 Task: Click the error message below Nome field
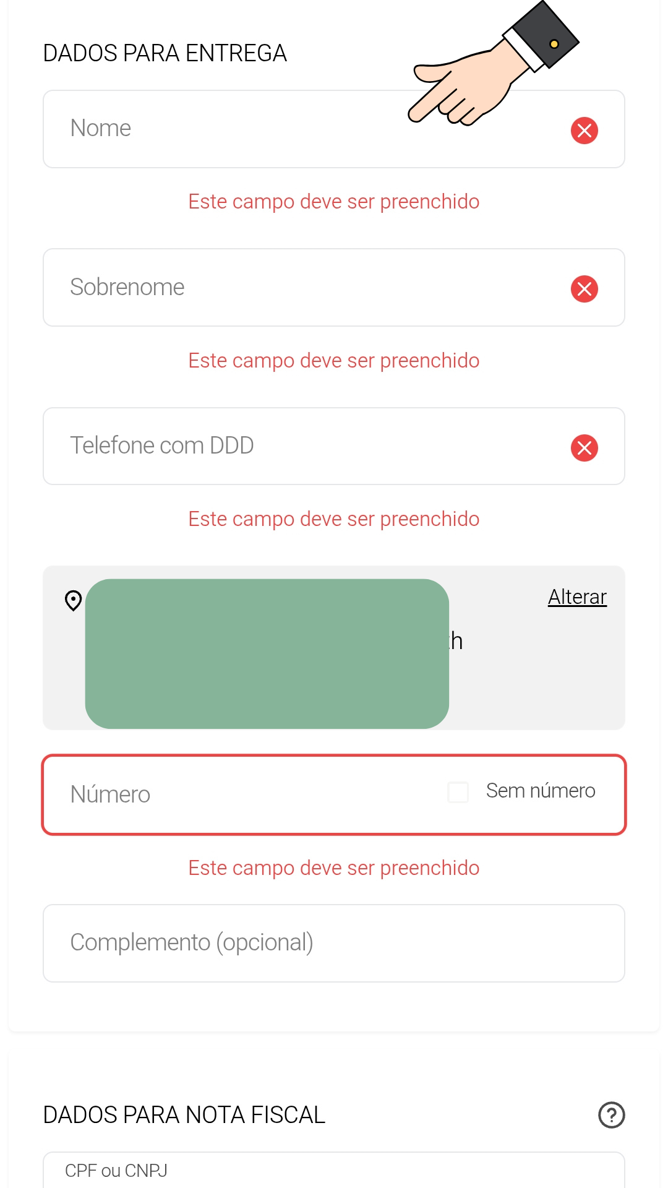coord(334,202)
